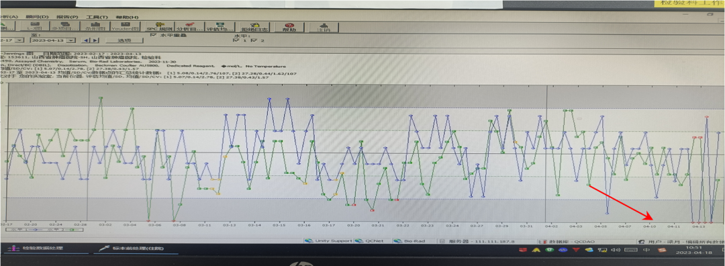This screenshot has width=725, height=266.
Task: Open the histogram chart toolbar icon
Action: click(x=95, y=26)
